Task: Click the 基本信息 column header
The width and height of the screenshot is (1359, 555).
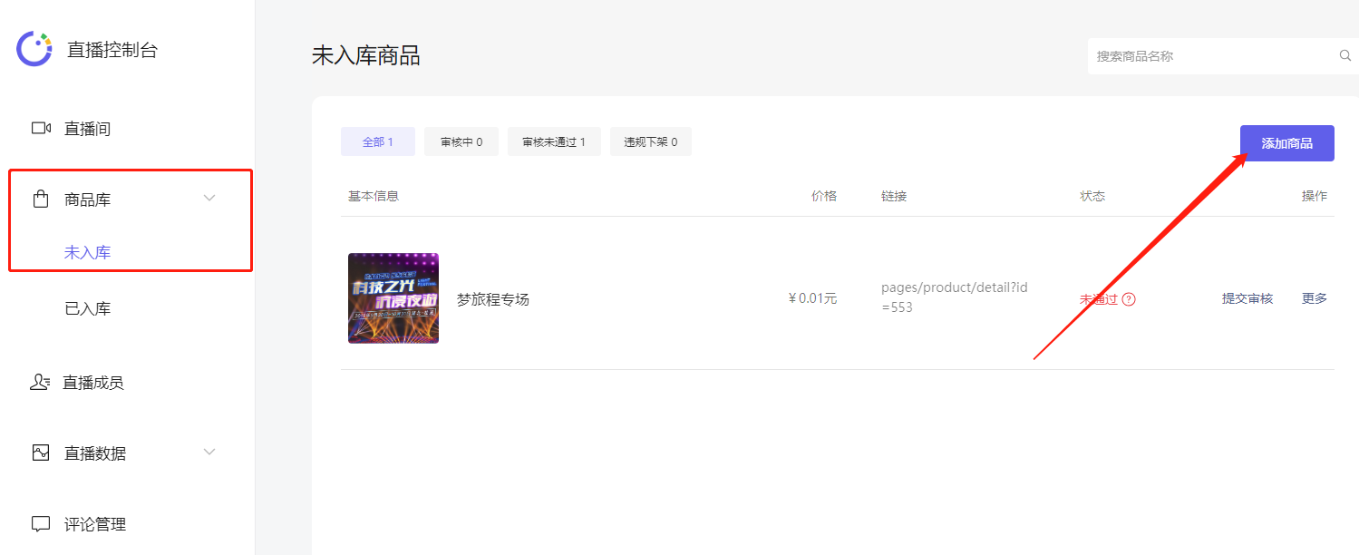Action: [374, 196]
